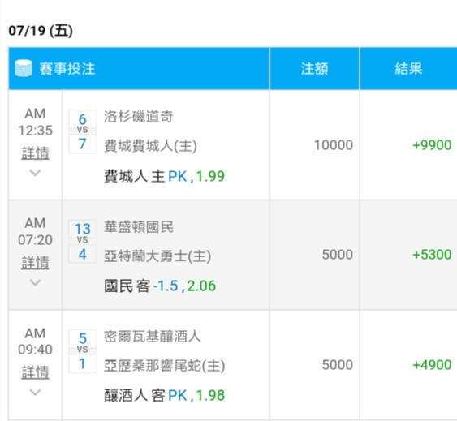Screen dimensions: 457x421
Task: Expand chevron under the 09:40 game details
Action: [35, 392]
